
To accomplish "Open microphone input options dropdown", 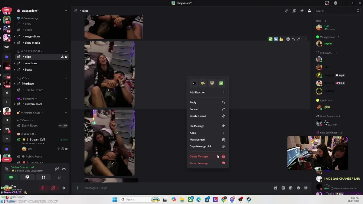I will [47, 188].
